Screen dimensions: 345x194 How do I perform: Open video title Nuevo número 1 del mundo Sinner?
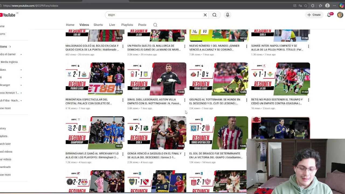click(x=215, y=48)
